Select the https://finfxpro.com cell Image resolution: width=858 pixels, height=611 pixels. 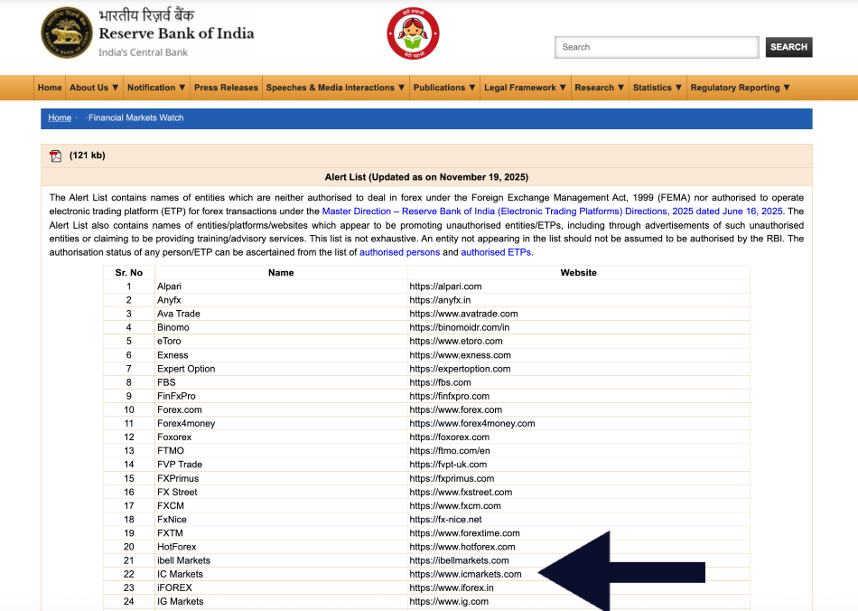point(578,397)
